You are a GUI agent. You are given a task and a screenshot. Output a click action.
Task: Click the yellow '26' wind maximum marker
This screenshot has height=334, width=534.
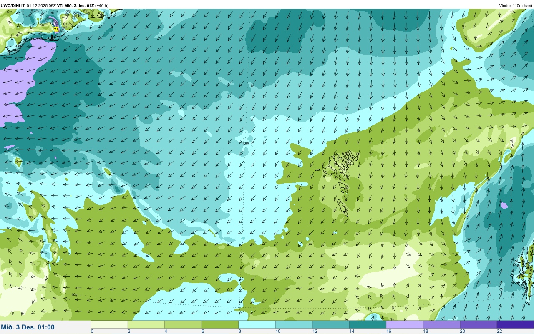pos(56,29)
